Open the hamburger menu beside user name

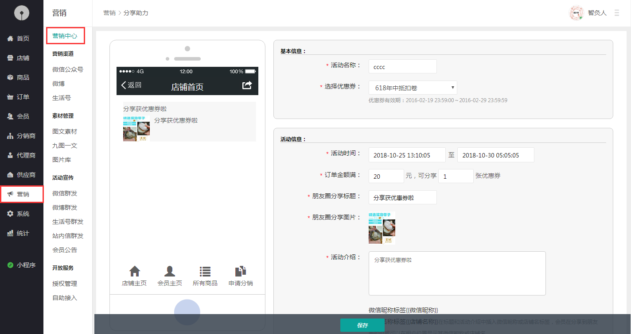[x=617, y=13]
